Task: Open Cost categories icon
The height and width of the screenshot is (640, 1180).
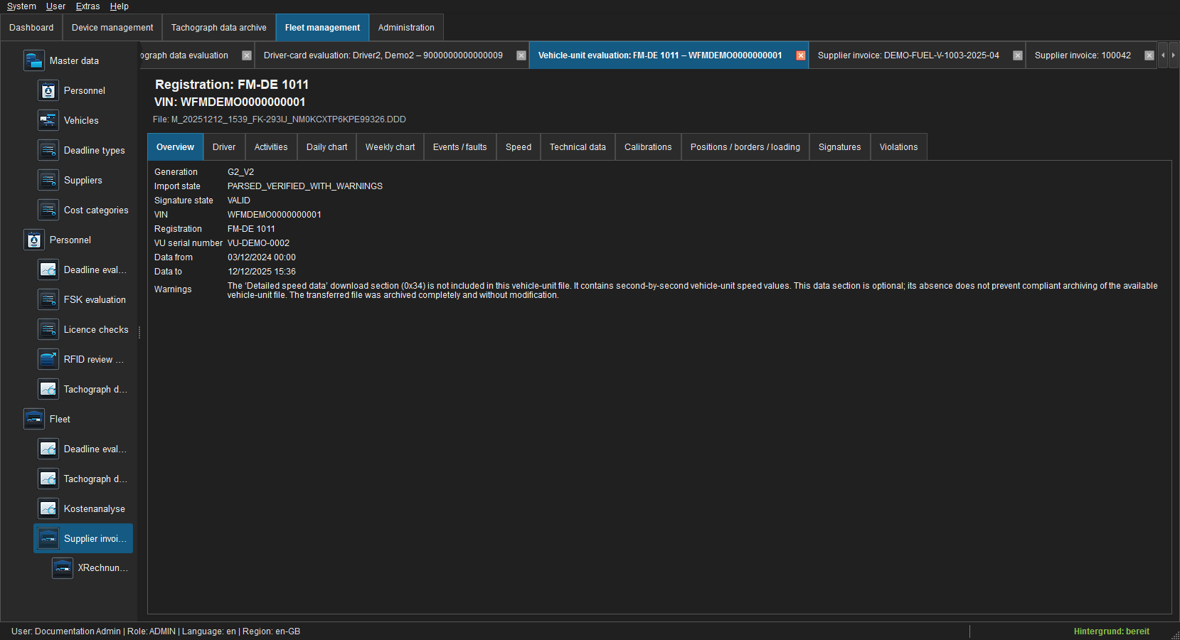Action: pyautogui.click(x=48, y=210)
